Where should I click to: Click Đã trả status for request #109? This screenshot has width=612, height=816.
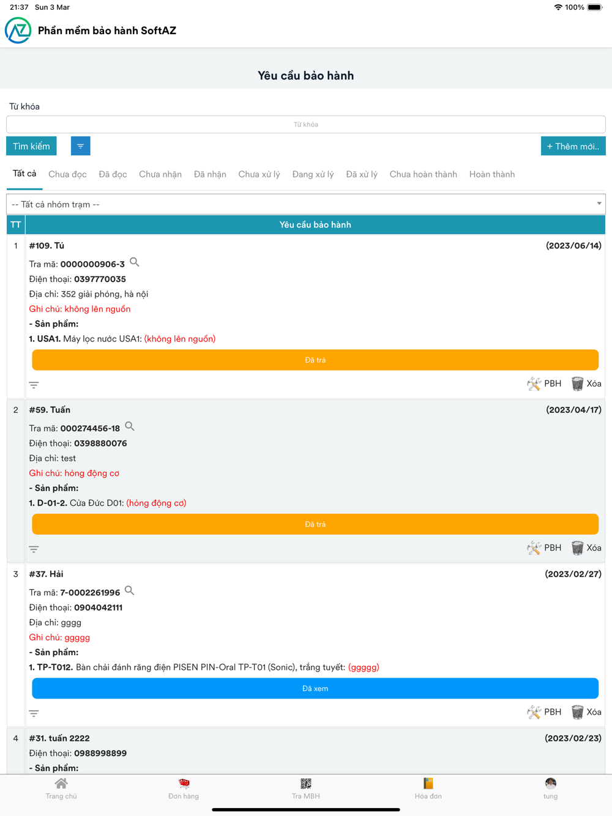(x=315, y=360)
